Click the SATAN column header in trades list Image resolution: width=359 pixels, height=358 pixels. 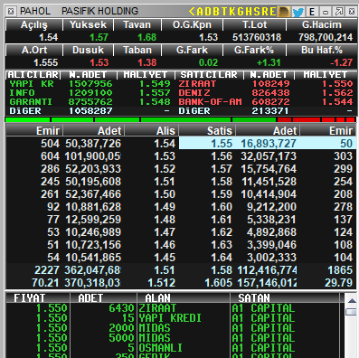point(285,298)
